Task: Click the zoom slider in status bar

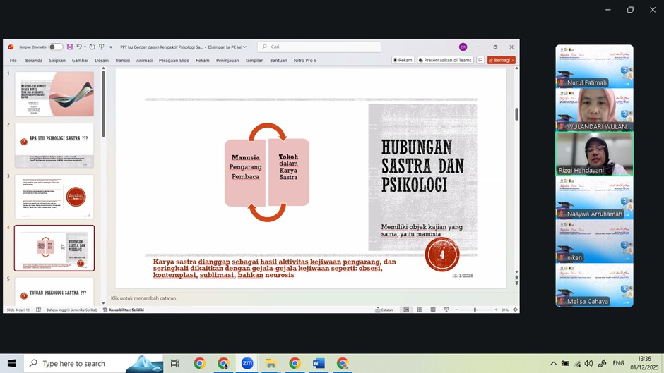Action: click(x=475, y=310)
